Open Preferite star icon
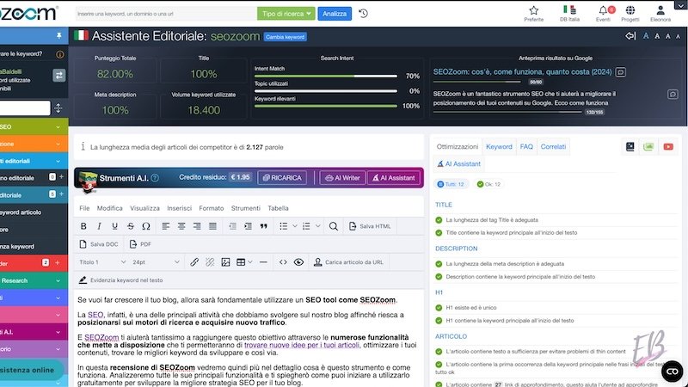Viewport: 688px width, 387px height. [533, 13]
